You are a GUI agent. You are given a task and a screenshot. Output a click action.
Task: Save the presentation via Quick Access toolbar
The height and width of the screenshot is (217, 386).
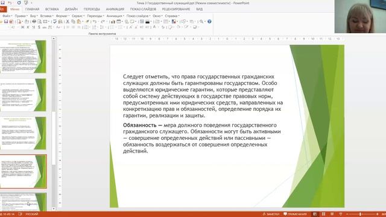point(2,2)
